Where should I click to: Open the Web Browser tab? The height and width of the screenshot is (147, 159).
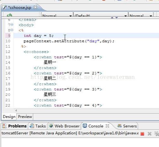click(64, 126)
